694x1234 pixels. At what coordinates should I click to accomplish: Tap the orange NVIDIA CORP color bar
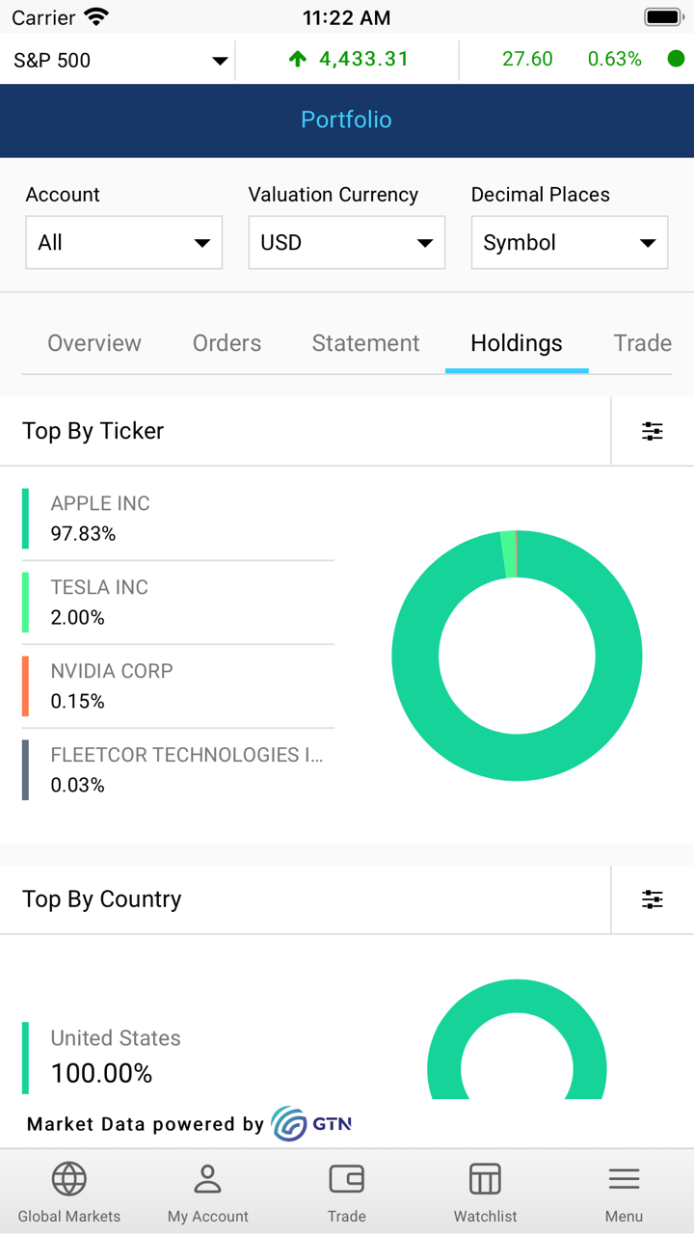[x=26, y=686]
